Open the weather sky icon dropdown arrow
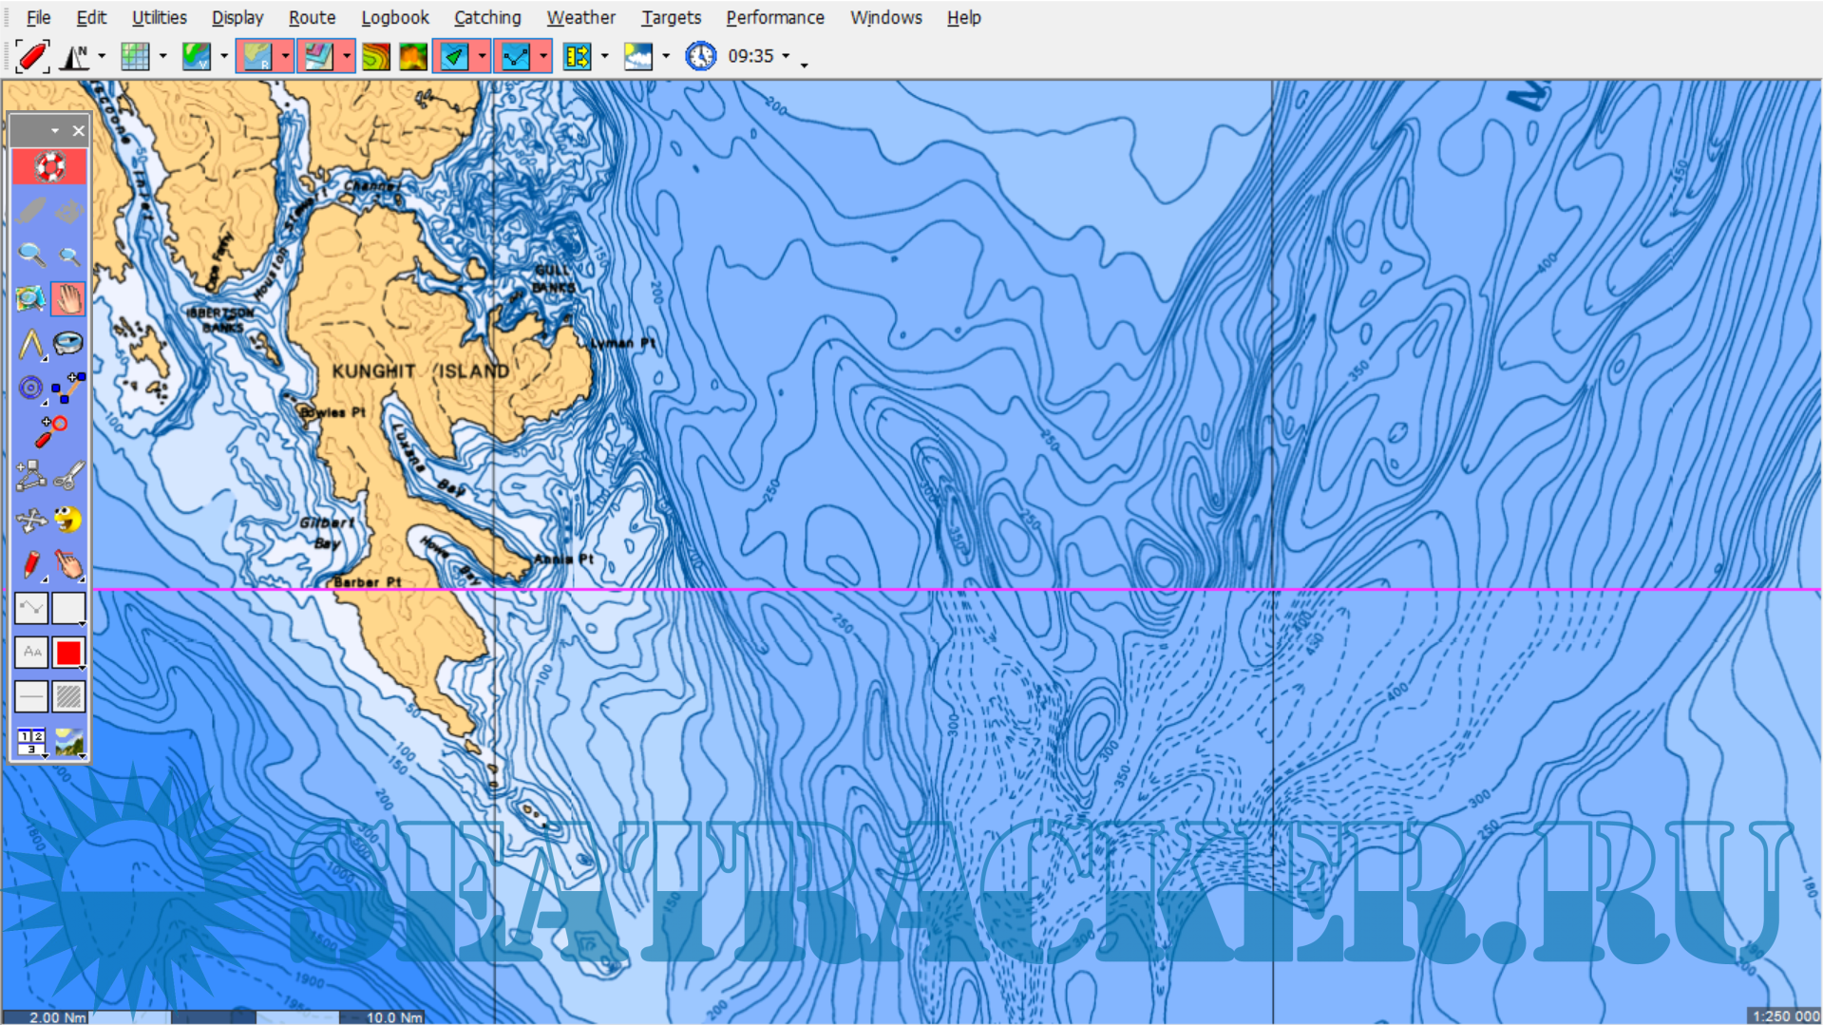Image resolution: width=1823 pixels, height=1025 pixels. point(665,56)
